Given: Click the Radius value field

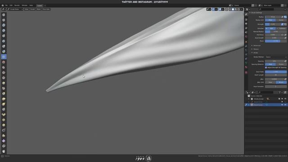Looking at the screenshot, I should pyautogui.click(x=273, y=17).
